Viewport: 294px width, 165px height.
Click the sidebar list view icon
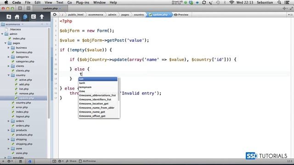point(34,17)
